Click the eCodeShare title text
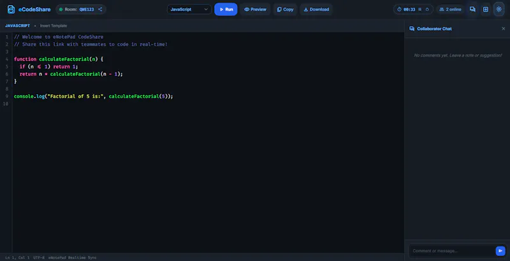The image size is (510, 261). 34,10
